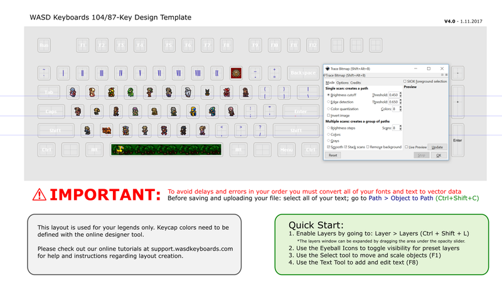Select the F5 key legend
The width and height of the screenshot is (502, 282).
click(x=169, y=45)
